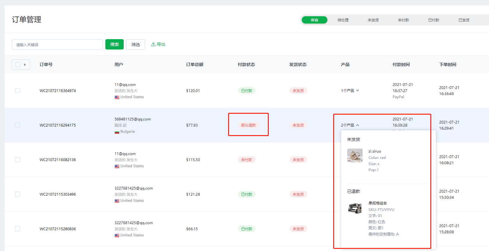This screenshot has width=489, height=251.
Task: Focus the keyword search input field
Action: coord(57,45)
